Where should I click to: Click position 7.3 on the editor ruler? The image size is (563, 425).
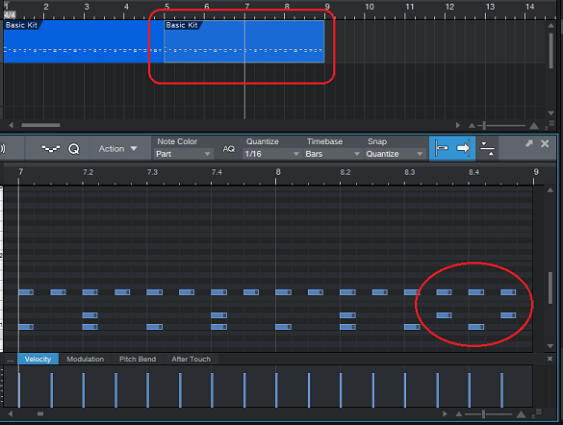(x=152, y=172)
